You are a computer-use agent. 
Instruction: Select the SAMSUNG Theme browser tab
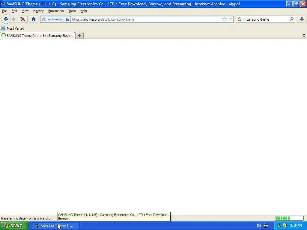point(37,35)
